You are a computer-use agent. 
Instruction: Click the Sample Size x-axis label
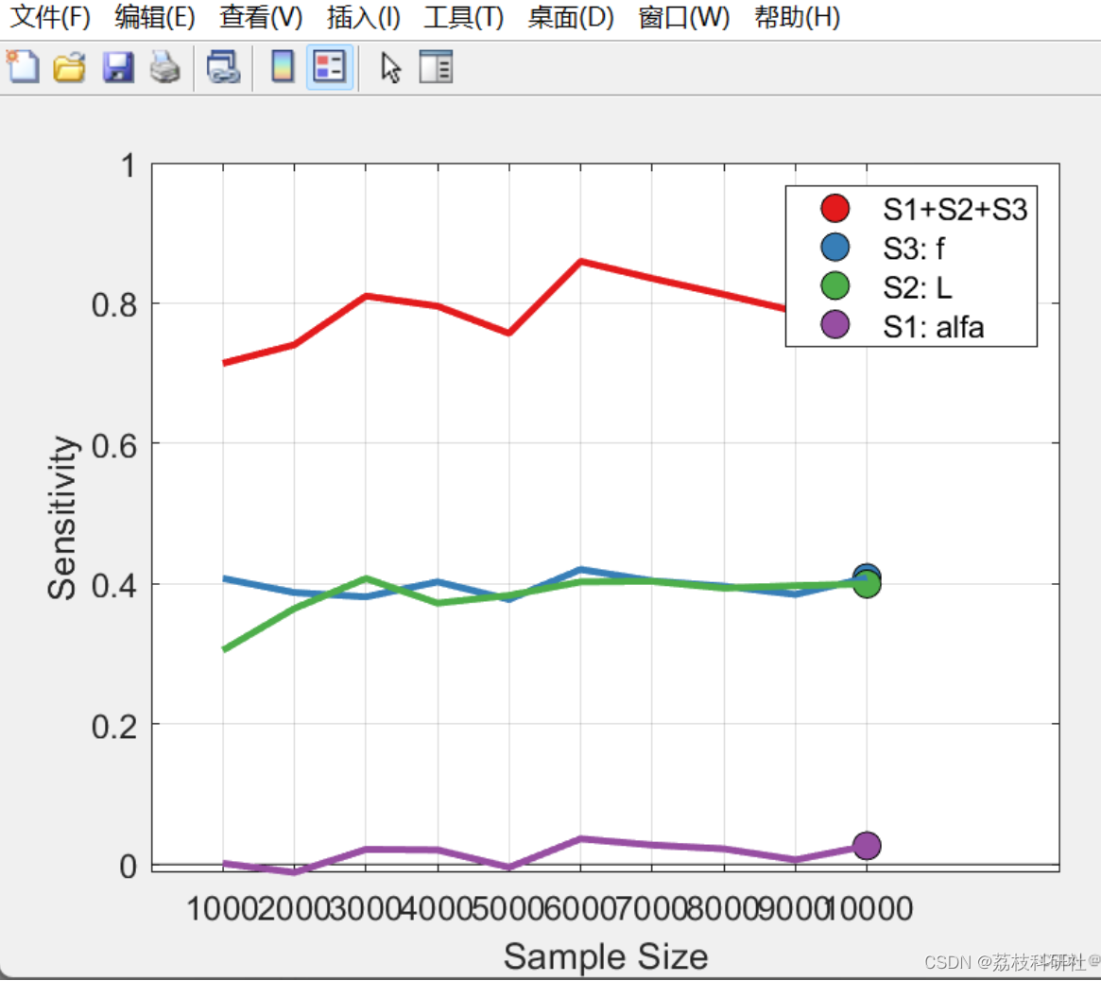coord(606,955)
